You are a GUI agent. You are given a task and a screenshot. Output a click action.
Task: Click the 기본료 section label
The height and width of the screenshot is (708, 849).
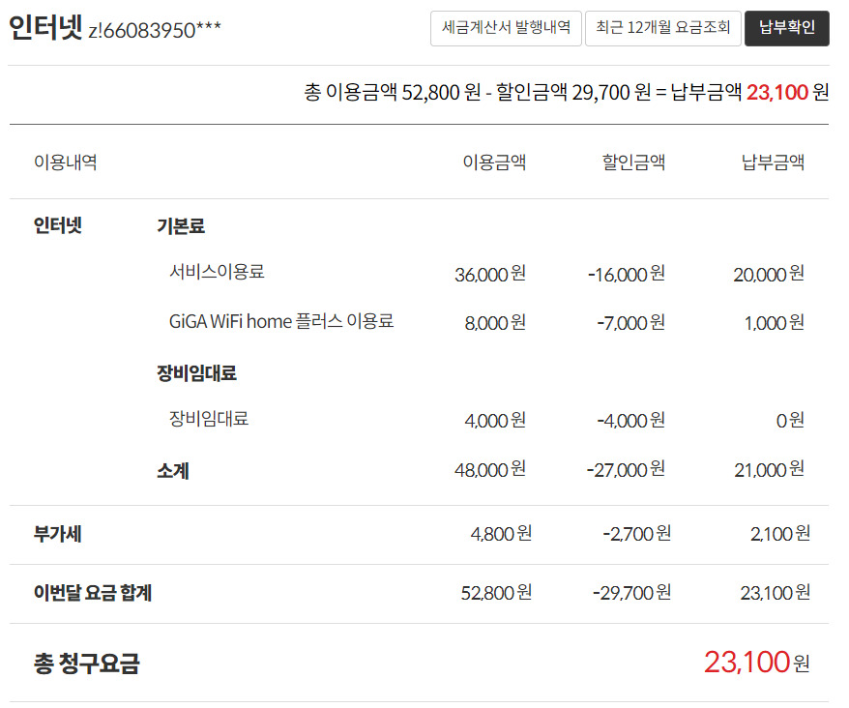[x=181, y=226]
